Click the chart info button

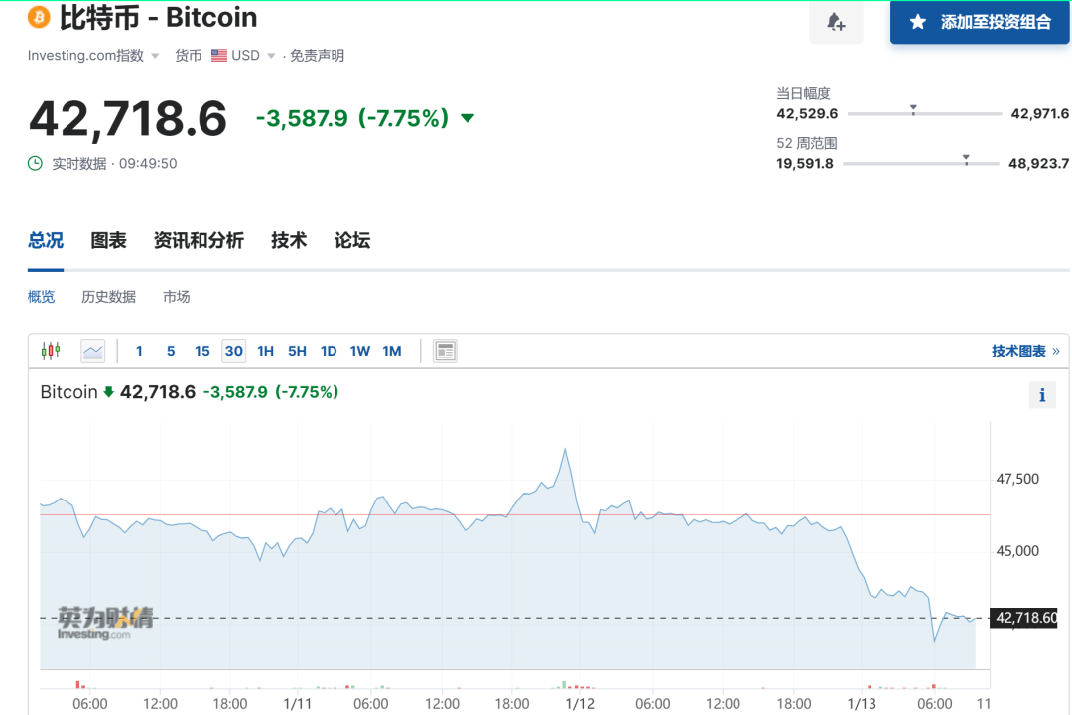click(x=1041, y=395)
